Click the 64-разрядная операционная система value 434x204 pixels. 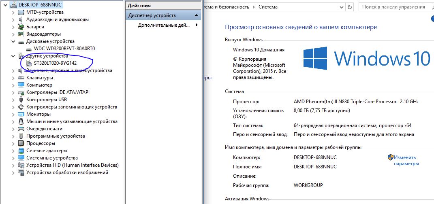point(353,125)
